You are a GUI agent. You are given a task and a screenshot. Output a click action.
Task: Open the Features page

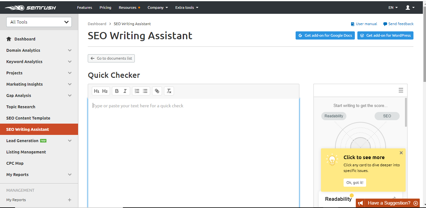pos(85,8)
